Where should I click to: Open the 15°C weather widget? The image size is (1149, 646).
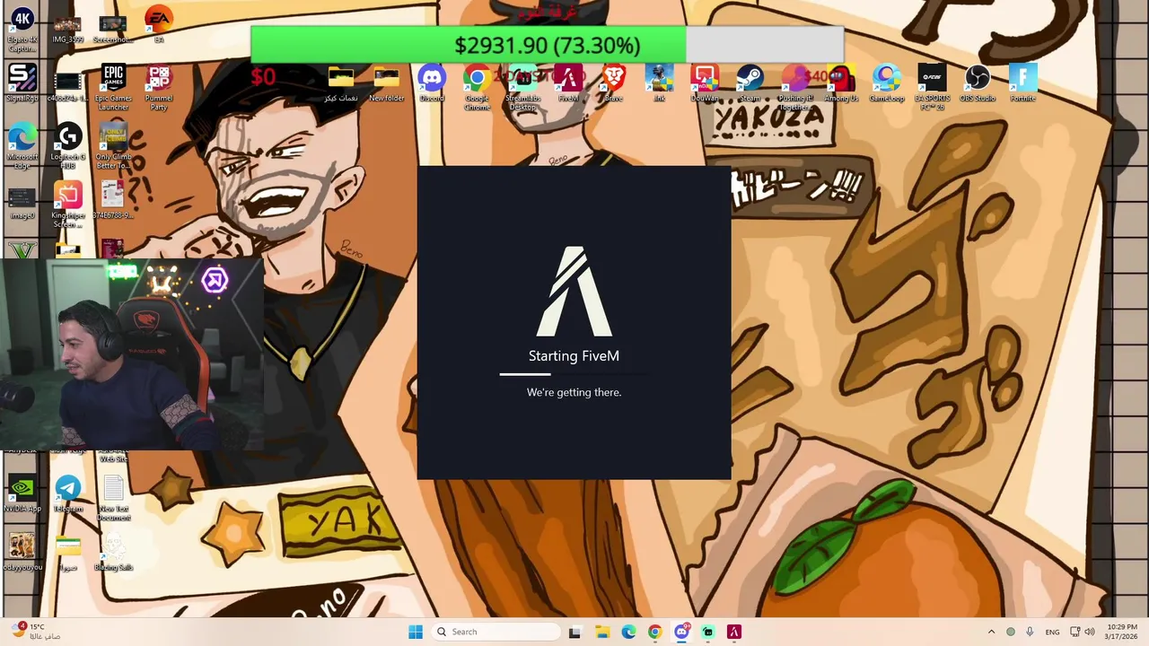(36, 632)
